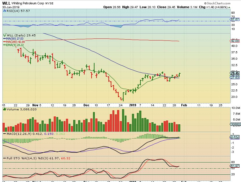Click the Close 29.45 value
241x182 pixels.
pos(166,7)
